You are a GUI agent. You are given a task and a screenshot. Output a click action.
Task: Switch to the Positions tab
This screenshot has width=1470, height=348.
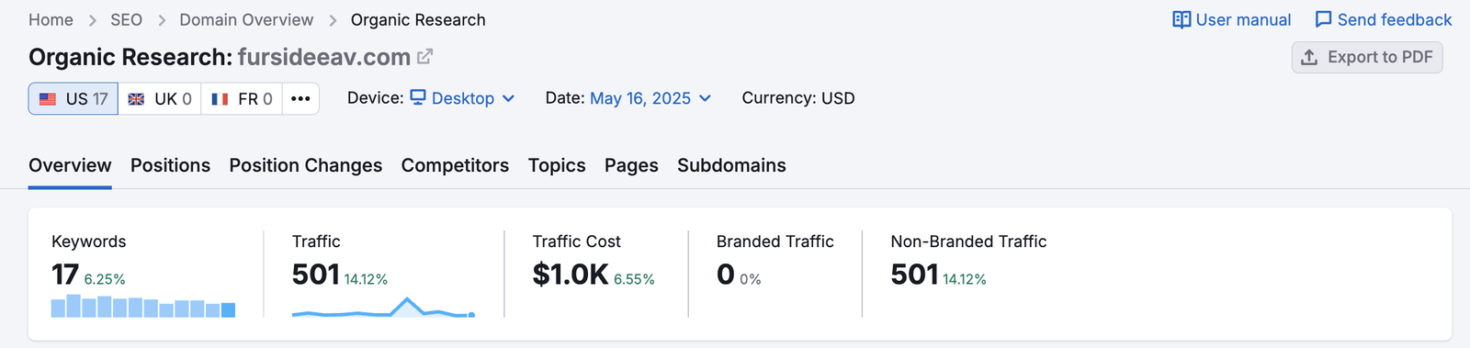[170, 165]
